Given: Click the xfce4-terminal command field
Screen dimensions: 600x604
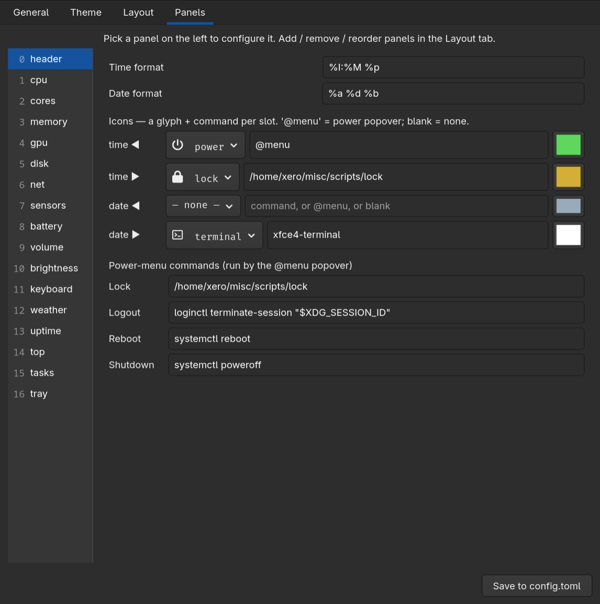Looking at the screenshot, I should point(408,235).
